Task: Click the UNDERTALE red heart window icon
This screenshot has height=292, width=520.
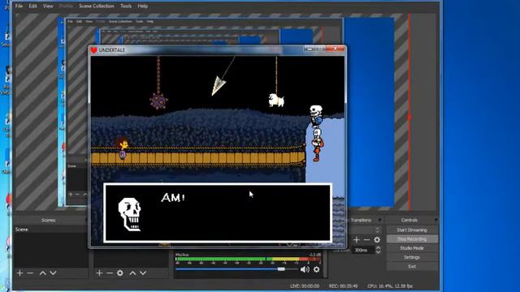Action: click(94, 50)
